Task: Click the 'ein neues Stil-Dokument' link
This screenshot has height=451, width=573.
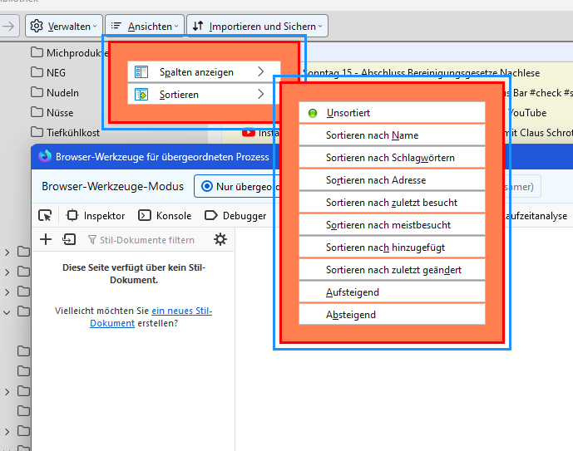Action: (180, 311)
